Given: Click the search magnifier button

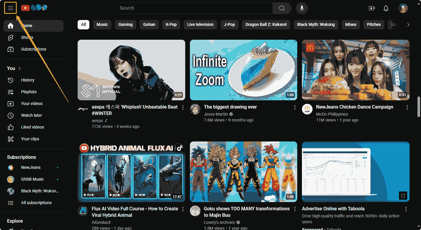Looking at the screenshot, I should coord(282,8).
